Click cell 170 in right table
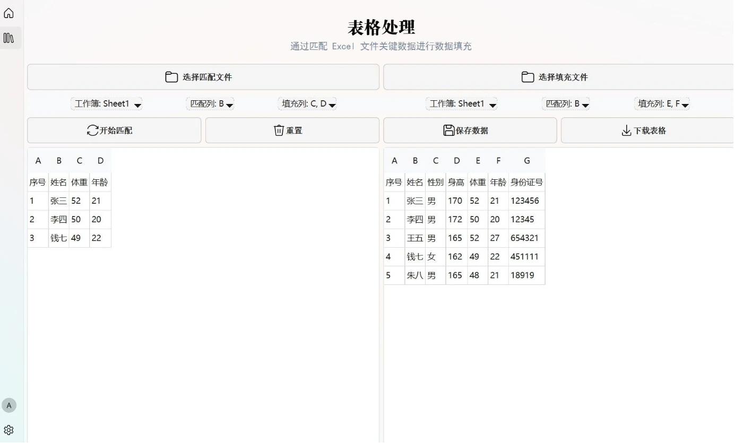Viewport: 735px width, 443px height. click(456, 201)
